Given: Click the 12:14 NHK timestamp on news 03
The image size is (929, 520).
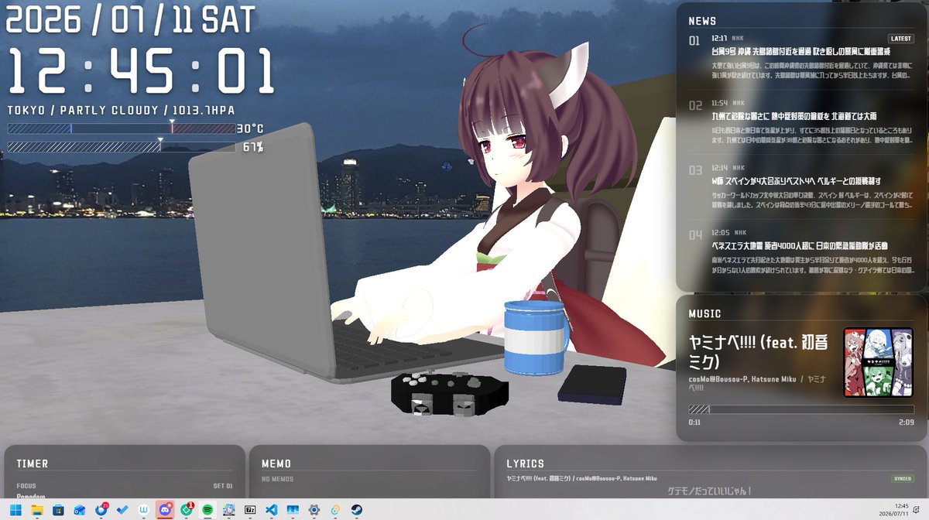Looking at the screenshot, I should click(x=728, y=167).
